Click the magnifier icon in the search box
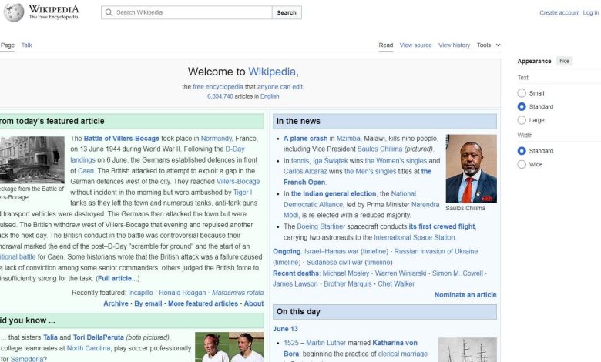Viewport: 601px width, 362px height. [x=109, y=13]
